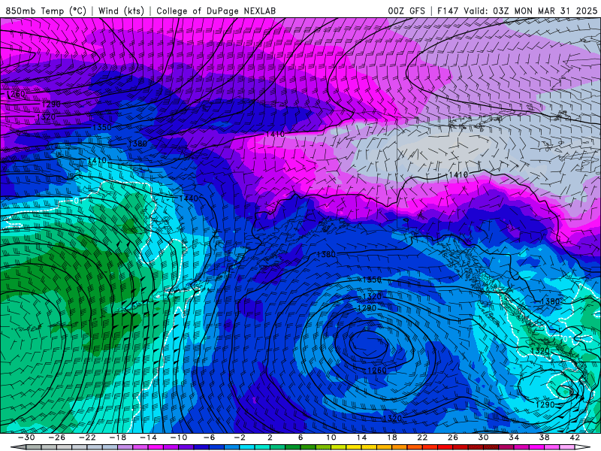Click the -30 value on the temperature scale

click(x=26, y=437)
